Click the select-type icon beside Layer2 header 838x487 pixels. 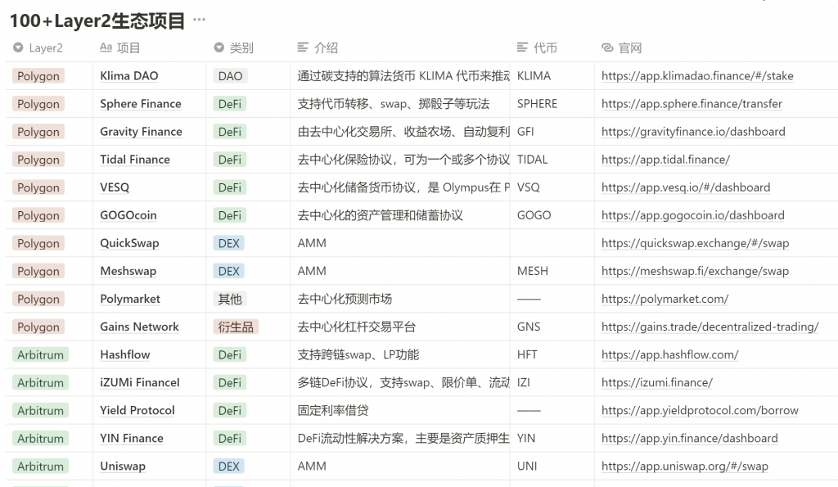[19, 48]
